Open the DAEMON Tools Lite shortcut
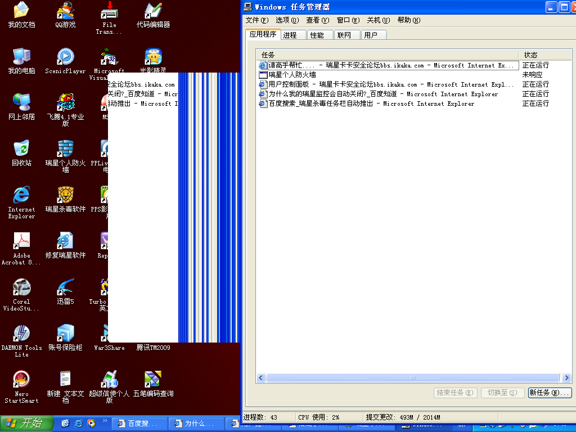The image size is (576, 432). pos(21,341)
